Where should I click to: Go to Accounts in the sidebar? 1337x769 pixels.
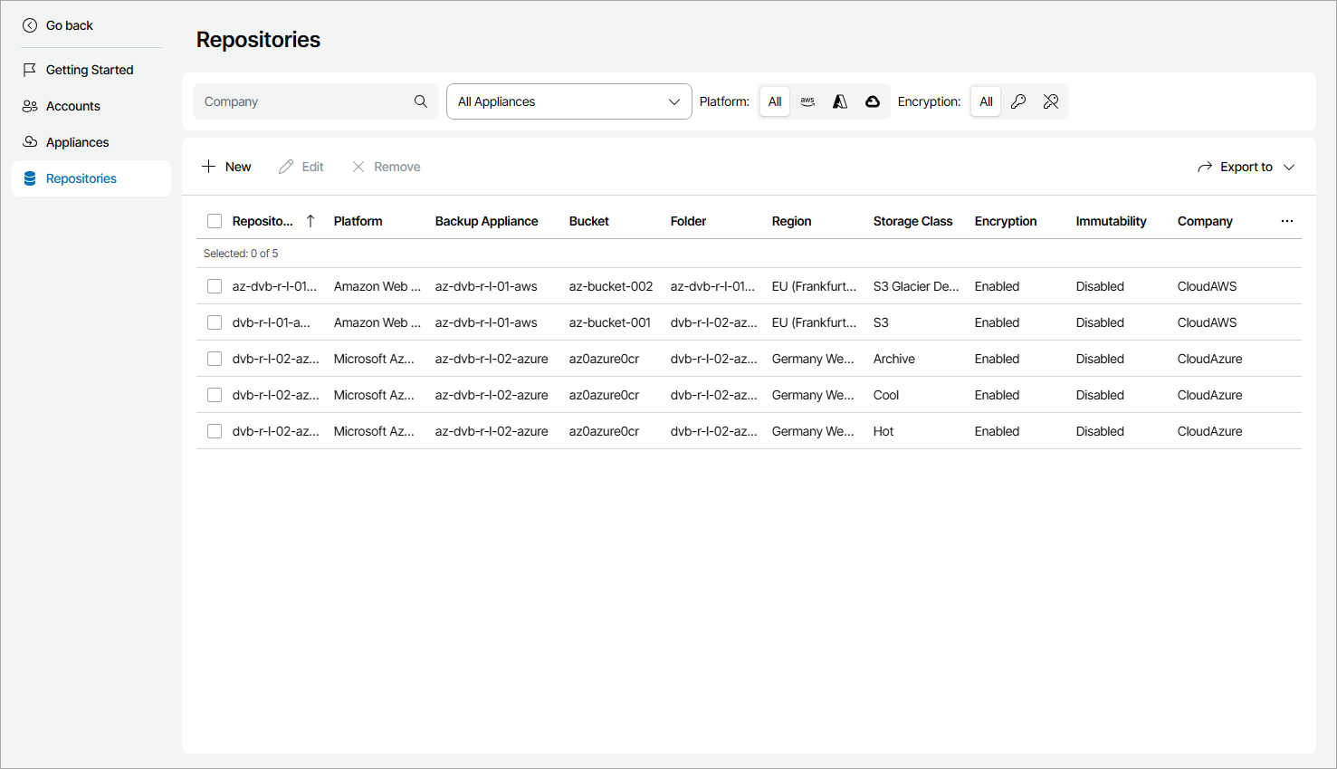click(x=72, y=106)
